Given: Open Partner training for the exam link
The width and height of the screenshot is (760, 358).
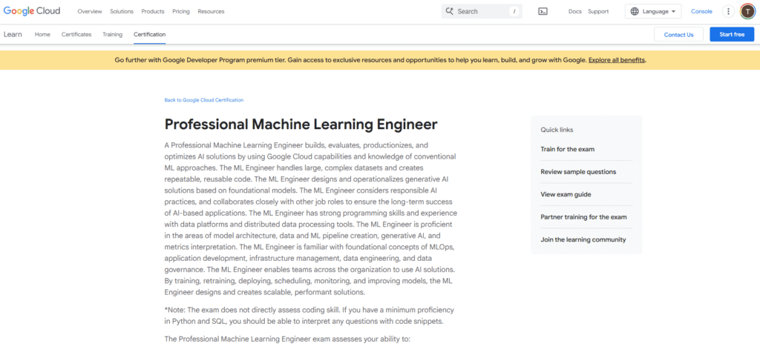Looking at the screenshot, I should (583, 216).
